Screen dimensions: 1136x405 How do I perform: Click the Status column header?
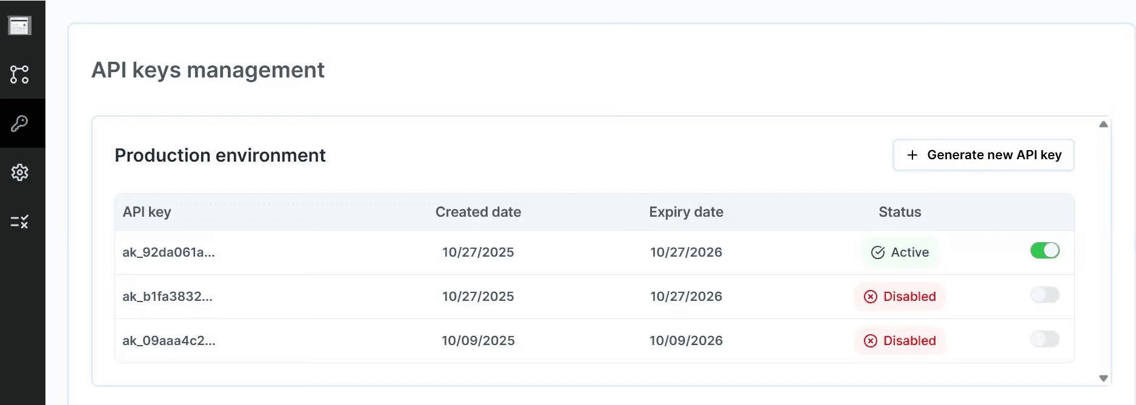coord(900,212)
